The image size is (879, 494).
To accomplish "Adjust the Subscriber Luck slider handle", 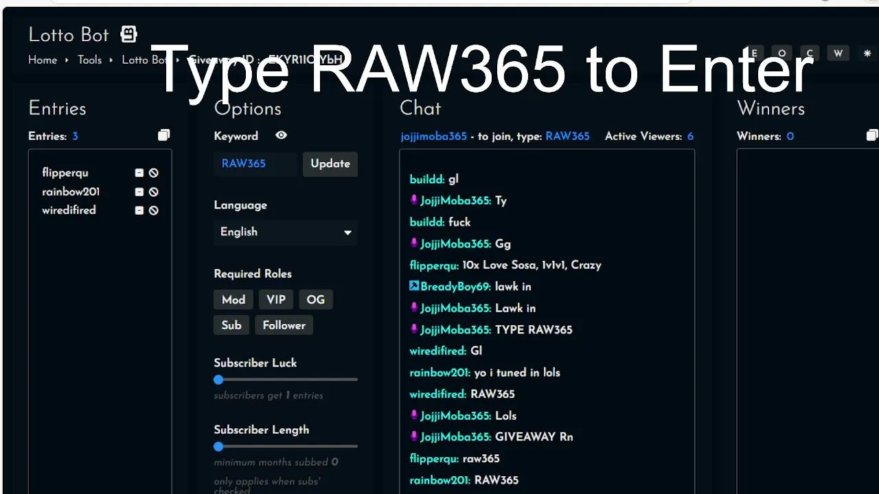I will coord(218,379).
